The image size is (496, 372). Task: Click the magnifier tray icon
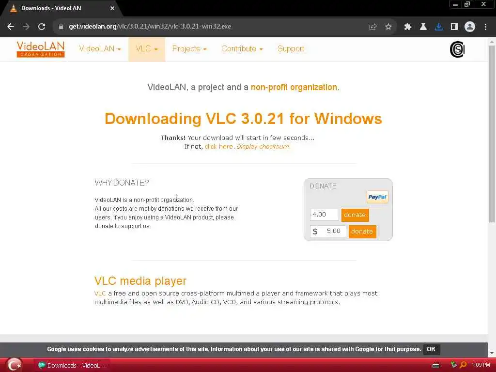[463, 365]
